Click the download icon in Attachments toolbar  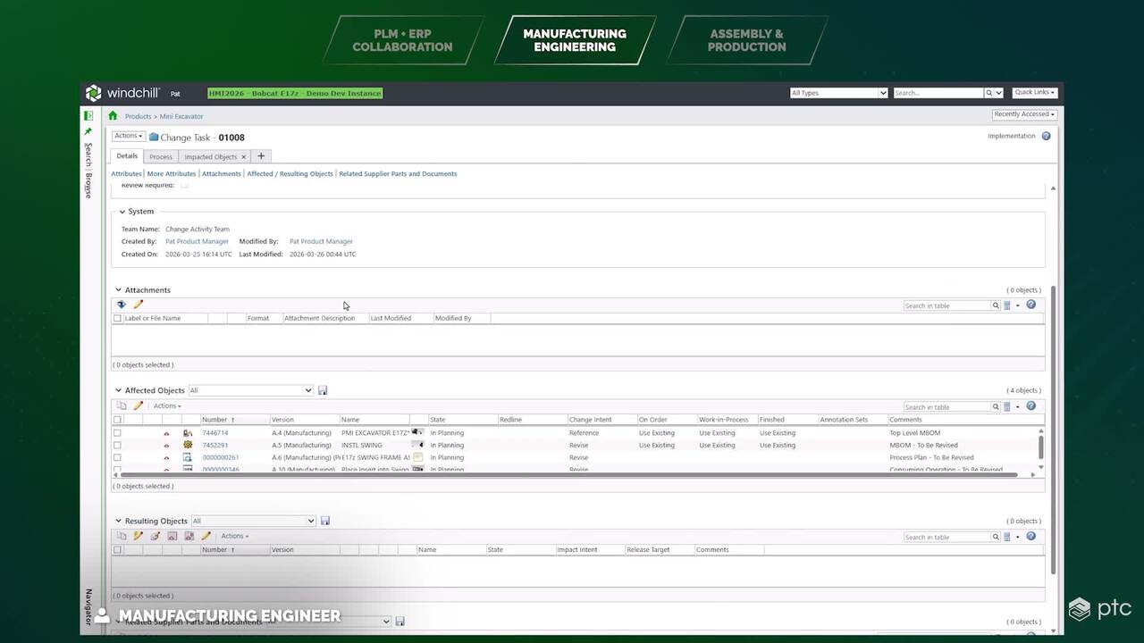(122, 305)
